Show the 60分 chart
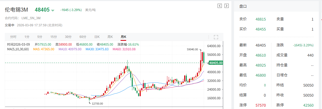Viewport: 322px width, 109px height. pyautogui.click(x=83, y=37)
